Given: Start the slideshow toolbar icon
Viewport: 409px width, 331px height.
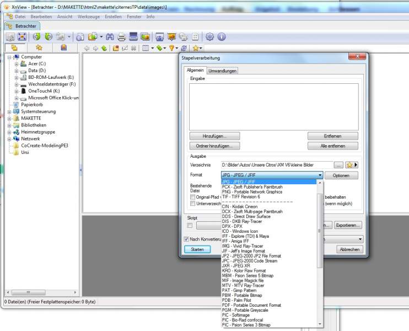Looking at the screenshot, I should point(171,37).
